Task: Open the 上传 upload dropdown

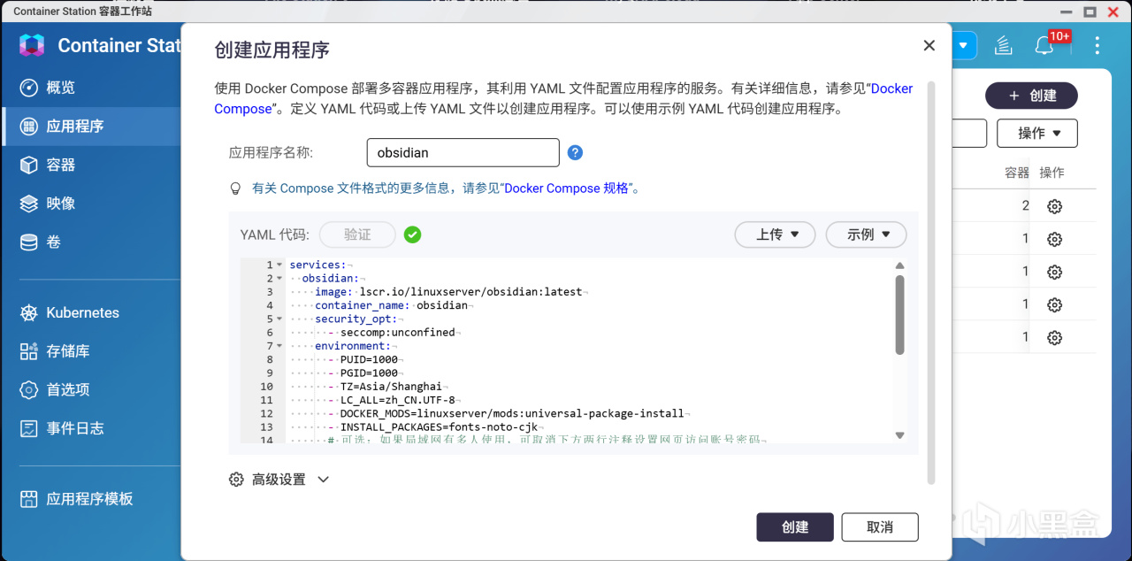Action: click(x=774, y=234)
